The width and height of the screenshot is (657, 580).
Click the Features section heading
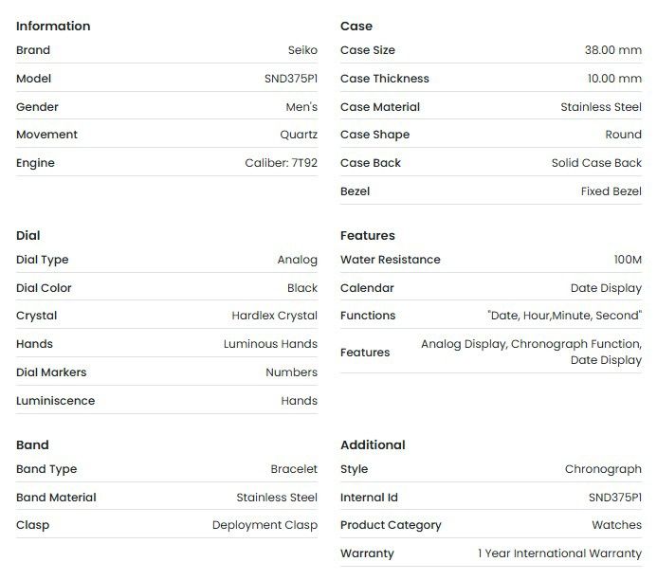368,235
